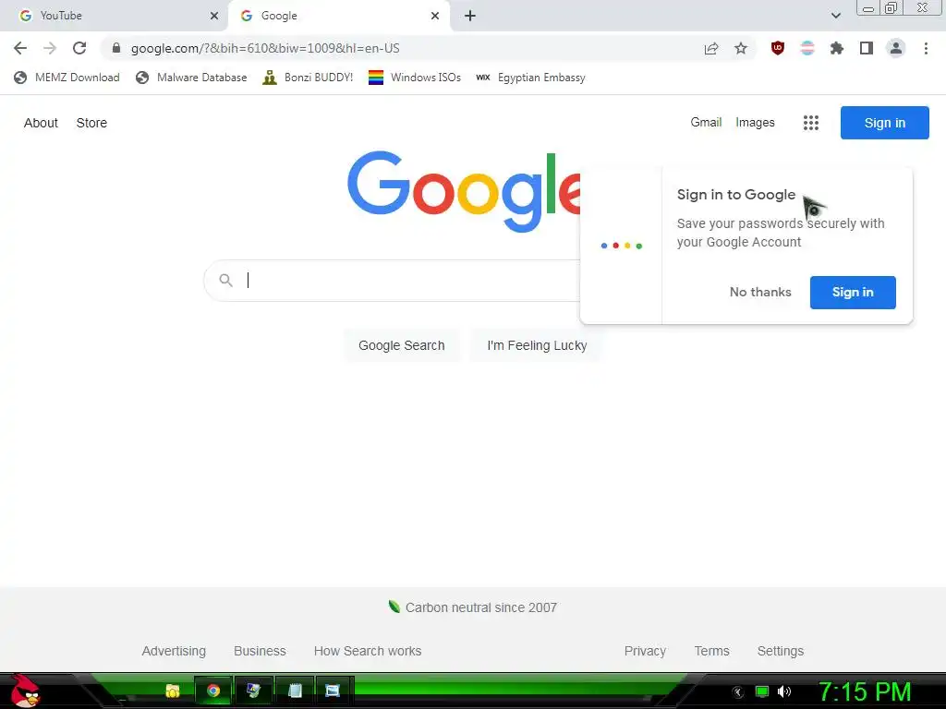Viewport: 946px width, 709px height.
Task: Open the Google apps grid
Action: [x=811, y=123]
